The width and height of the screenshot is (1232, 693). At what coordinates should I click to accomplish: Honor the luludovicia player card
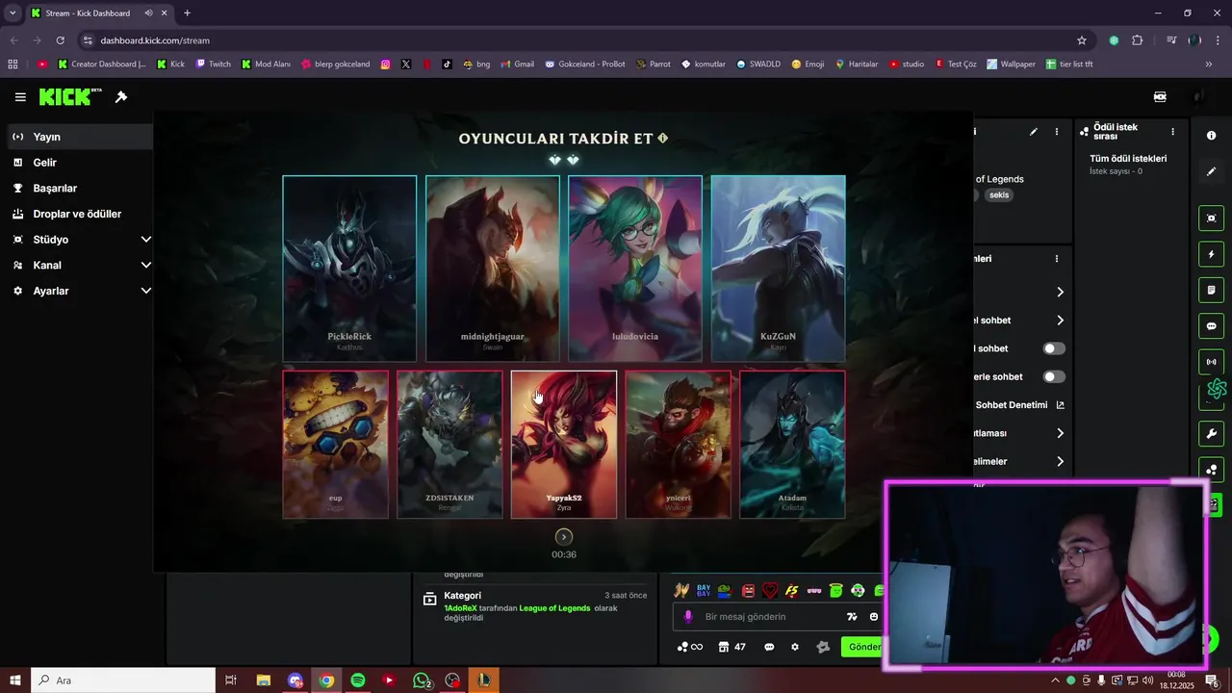click(x=635, y=269)
